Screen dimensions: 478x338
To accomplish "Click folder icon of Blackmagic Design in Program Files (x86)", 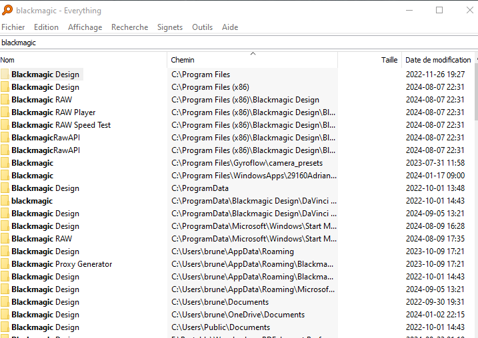I will click(5, 87).
